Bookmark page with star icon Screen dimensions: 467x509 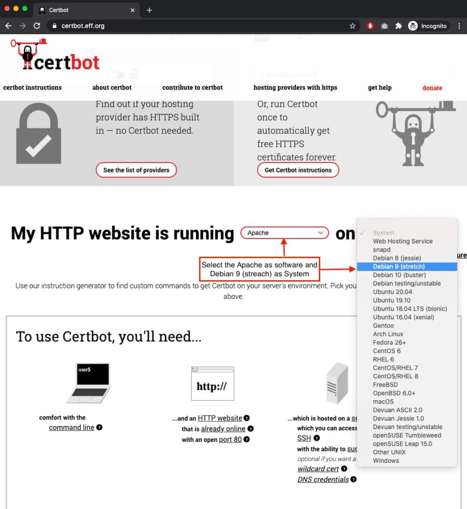pos(352,26)
